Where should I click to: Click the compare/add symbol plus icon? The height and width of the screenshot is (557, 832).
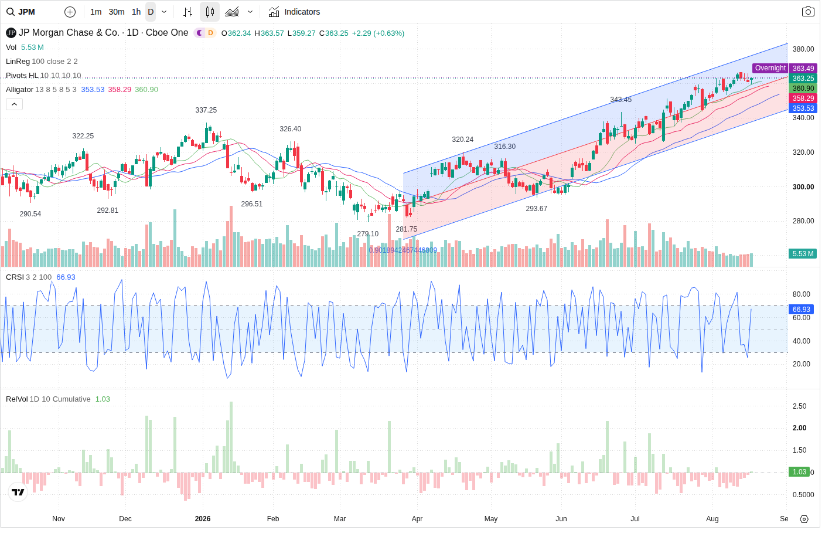tap(70, 12)
